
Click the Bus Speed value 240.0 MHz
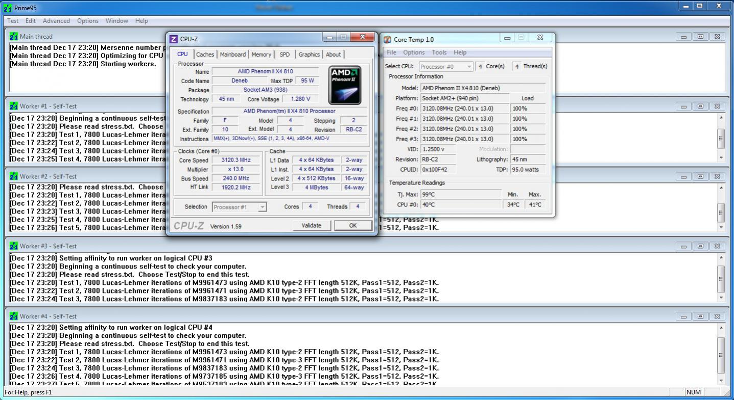[236, 178]
